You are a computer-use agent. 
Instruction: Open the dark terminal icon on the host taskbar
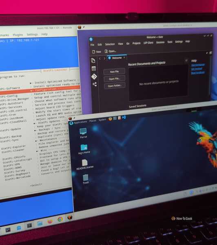tap(29, 225)
